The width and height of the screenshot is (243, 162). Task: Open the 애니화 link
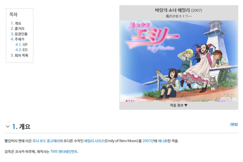click(x=163, y=141)
